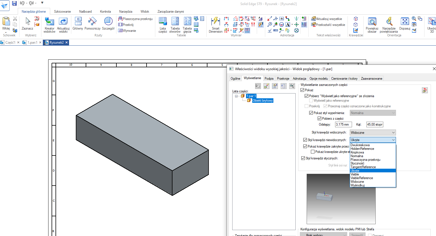Switch to the Część1 document tab
Screen dimensions: 436x236
(x=10, y=43)
